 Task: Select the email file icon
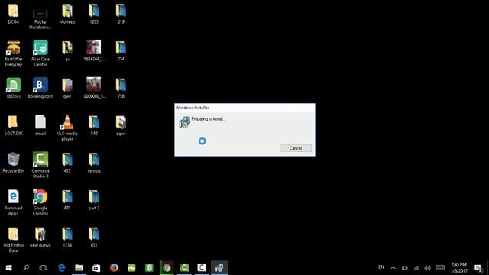(x=40, y=125)
